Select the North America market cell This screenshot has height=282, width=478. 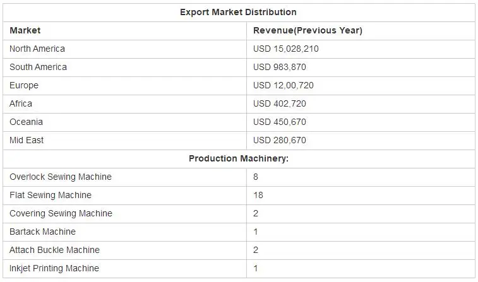(37, 49)
